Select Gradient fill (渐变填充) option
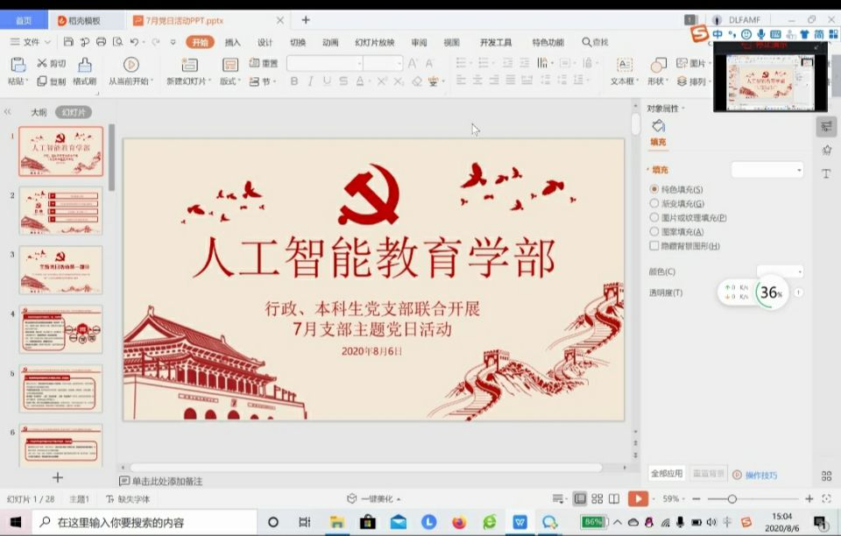841x536 pixels. tap(654, 203)
